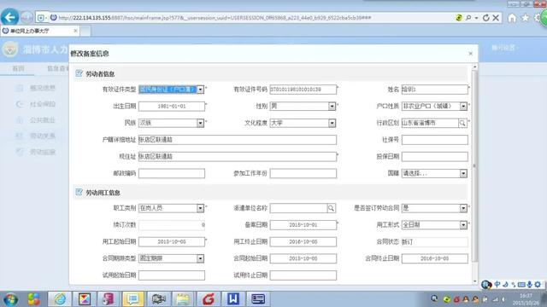Image resolution: width=547 pixels, height=307 pixels.
Task: Close the 修改备案信息 dialog
Action: (471, 54)
